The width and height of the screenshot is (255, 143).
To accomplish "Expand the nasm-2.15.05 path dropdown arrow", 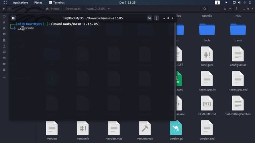I will coord(109,9).
